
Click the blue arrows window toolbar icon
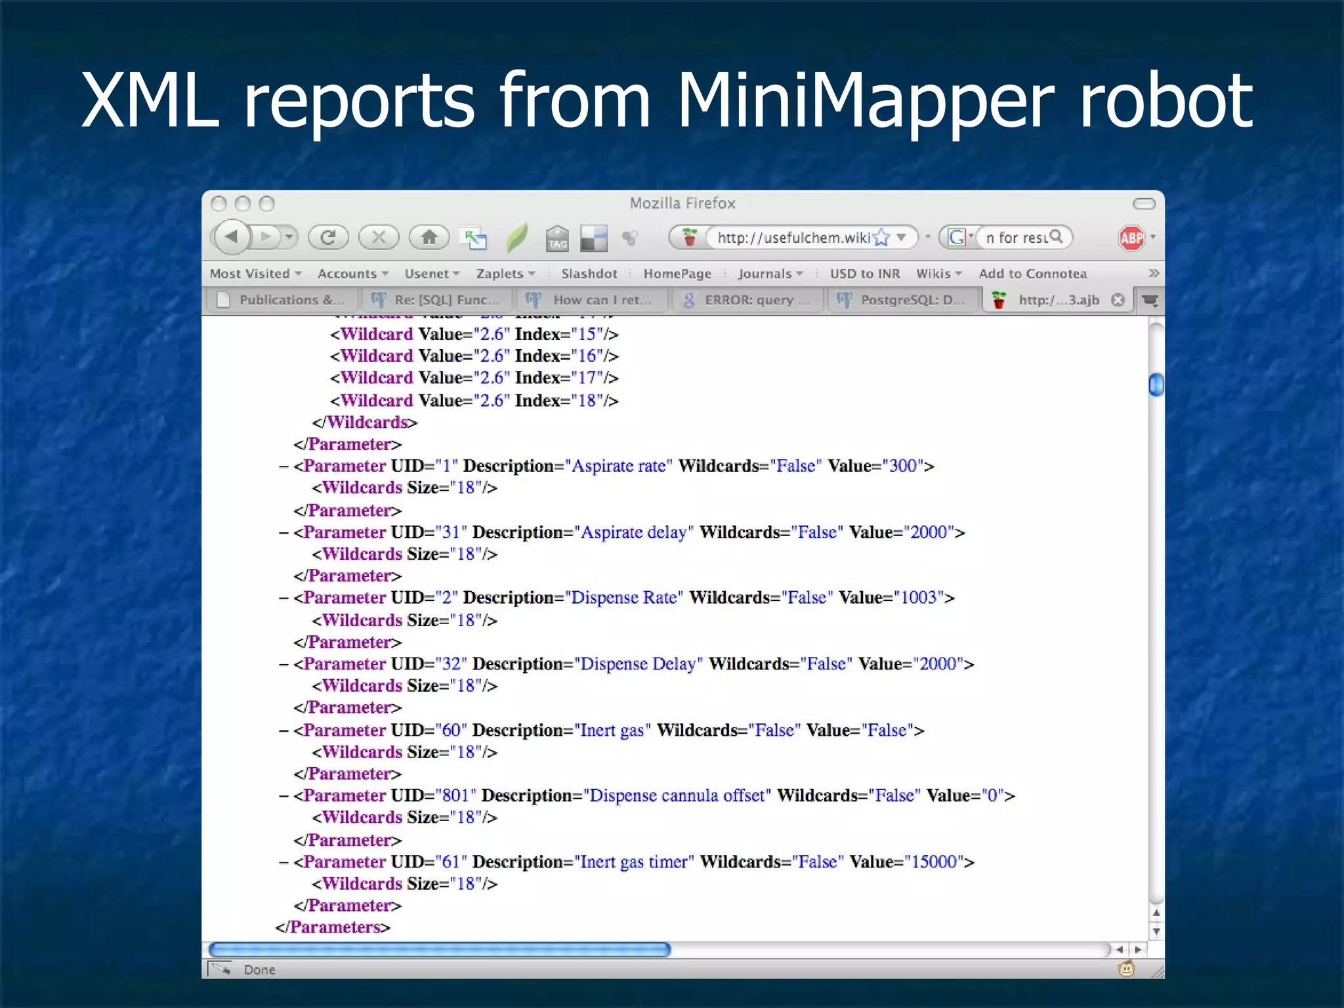click(x=473, y=238)
